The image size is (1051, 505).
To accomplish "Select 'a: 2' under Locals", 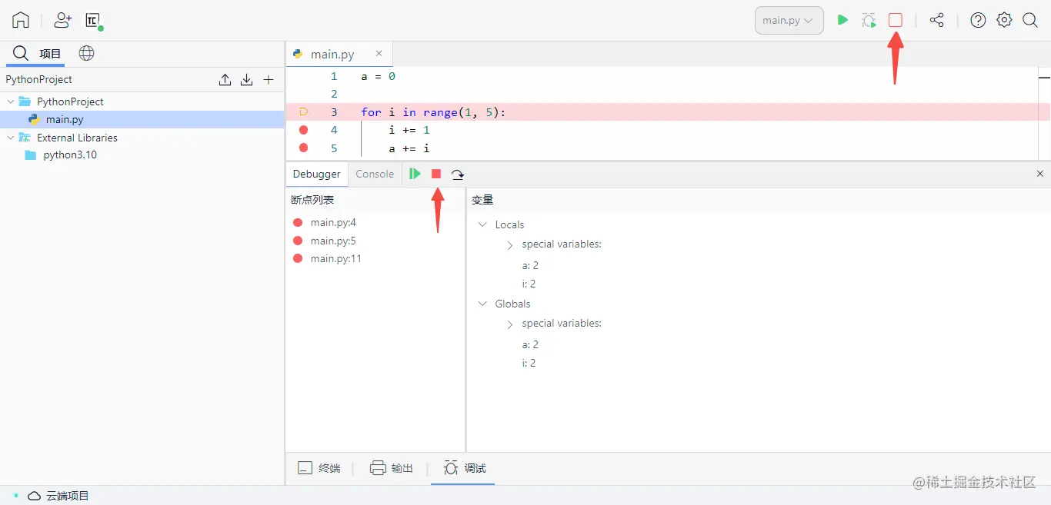I will pos(530,265).
